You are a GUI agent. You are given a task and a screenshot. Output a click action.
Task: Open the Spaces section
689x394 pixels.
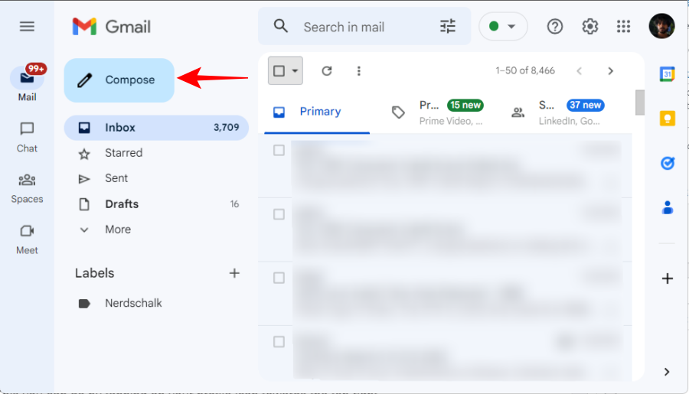click(x=27, y=188)
